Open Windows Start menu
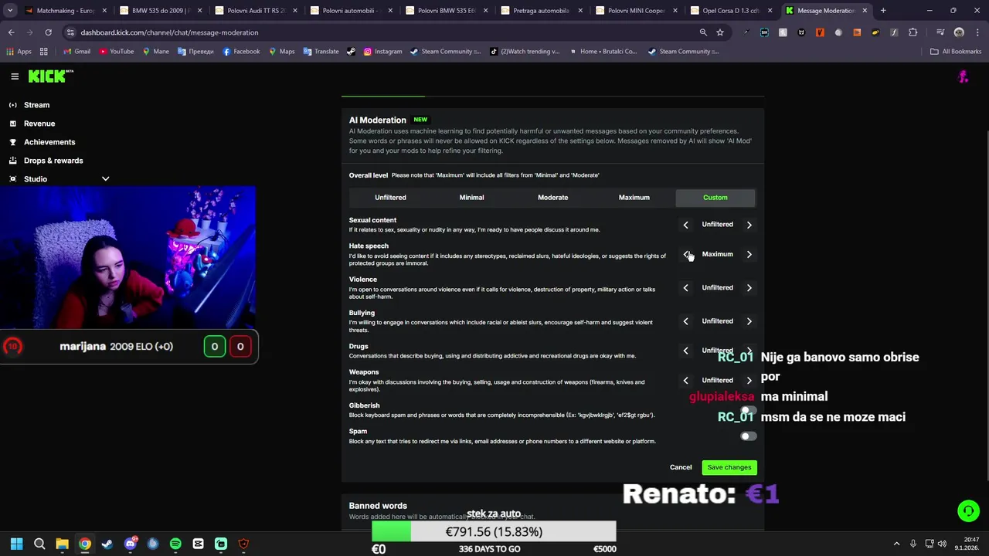This screenshot has height=556, width=989. (17, 544)
